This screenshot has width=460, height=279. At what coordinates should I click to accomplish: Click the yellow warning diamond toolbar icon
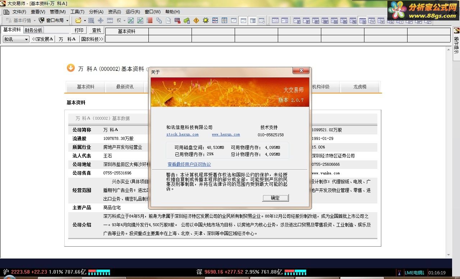[x=196, y=20]
